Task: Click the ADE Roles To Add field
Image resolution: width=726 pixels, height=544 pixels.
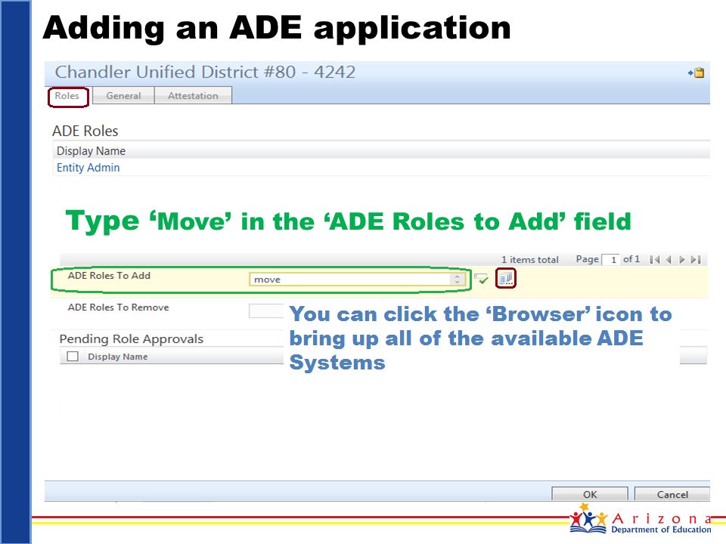Action: (358, 280)
